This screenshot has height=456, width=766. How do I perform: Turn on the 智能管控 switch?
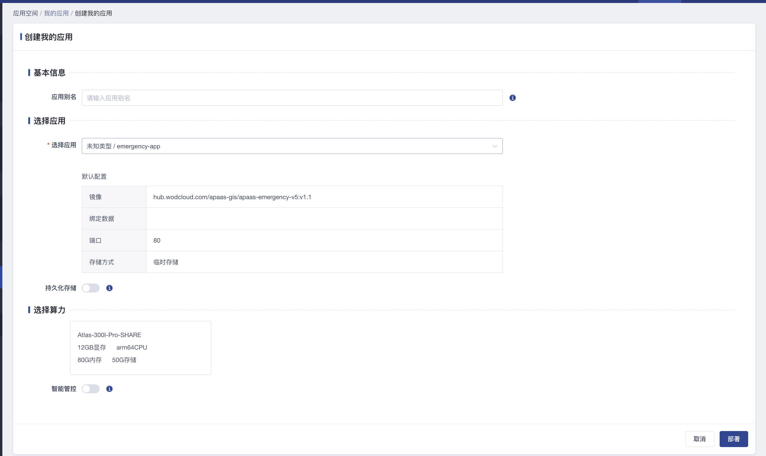(91, 389)
